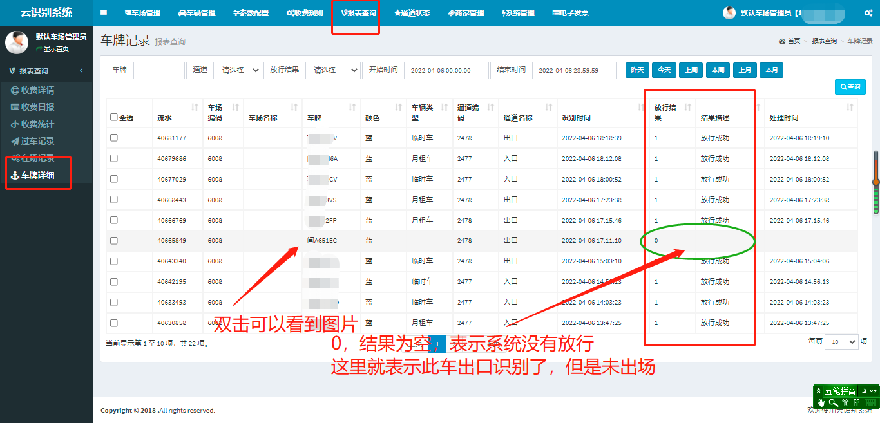Open 收费详情 in the sidebar

(x=33, y=90)
